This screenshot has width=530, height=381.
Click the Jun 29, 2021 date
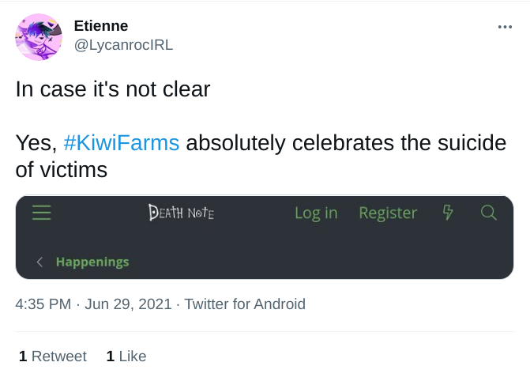coord(128,304)
